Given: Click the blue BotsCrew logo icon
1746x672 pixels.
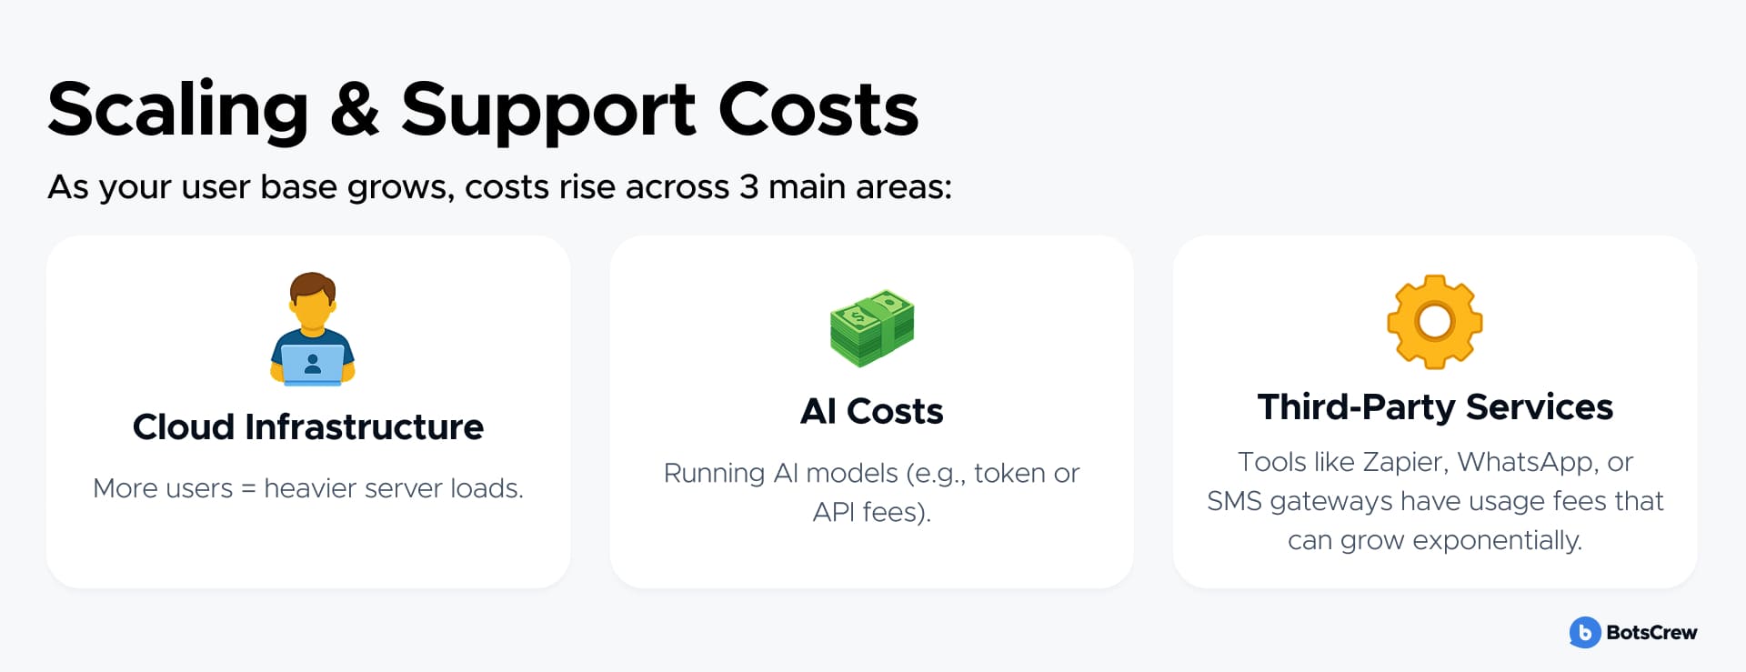Looking at the screenshot, I should [x=1584, y=632].
